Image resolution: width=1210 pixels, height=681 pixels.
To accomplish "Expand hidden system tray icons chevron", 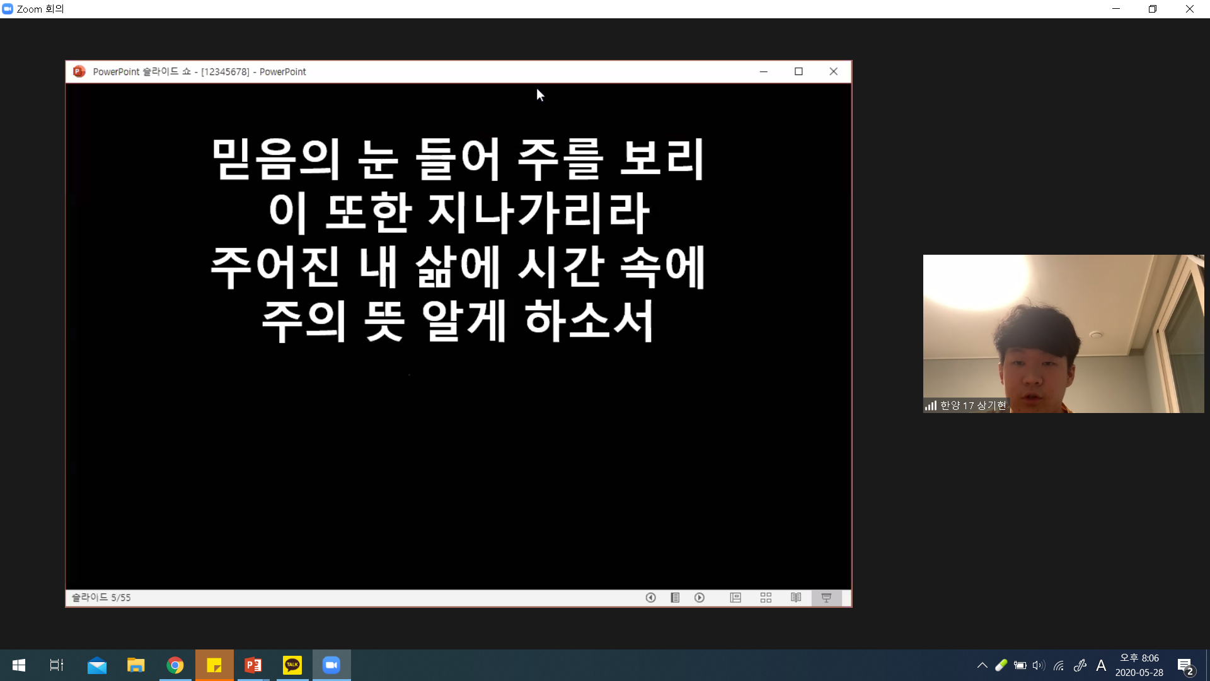I will pos(982,665).
